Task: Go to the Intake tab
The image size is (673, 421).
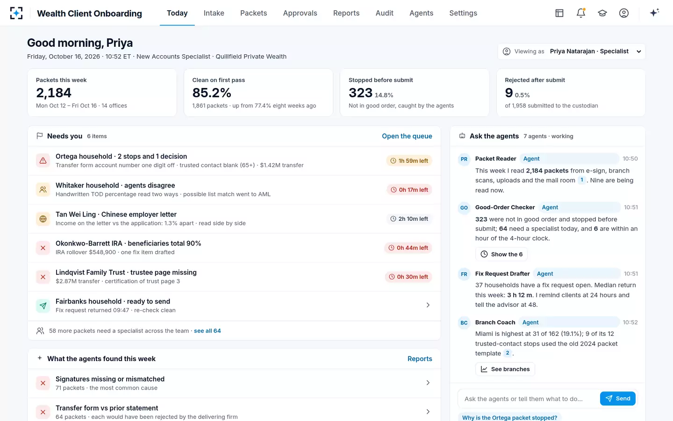Action: pos(214,13)
